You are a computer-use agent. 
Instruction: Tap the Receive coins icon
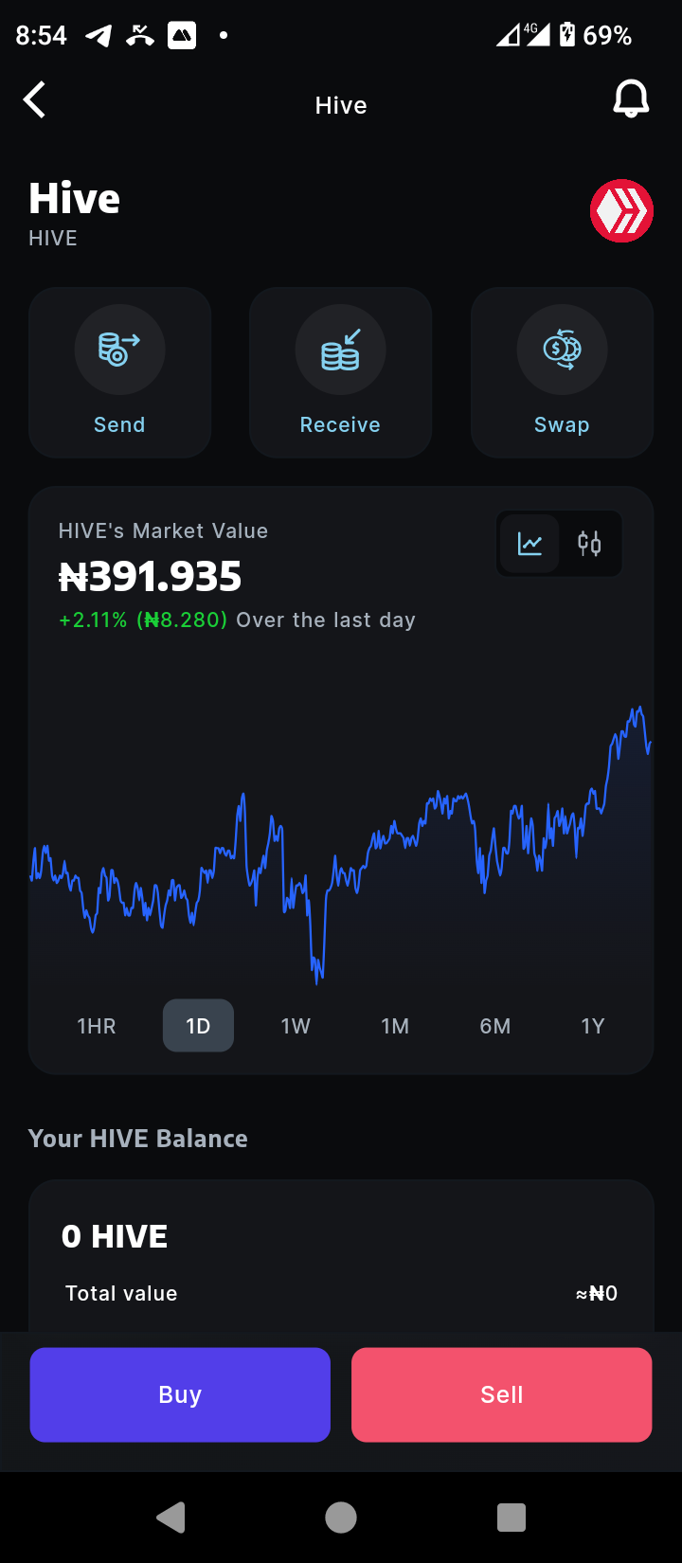pyautogui.click(x=340, y=350)
